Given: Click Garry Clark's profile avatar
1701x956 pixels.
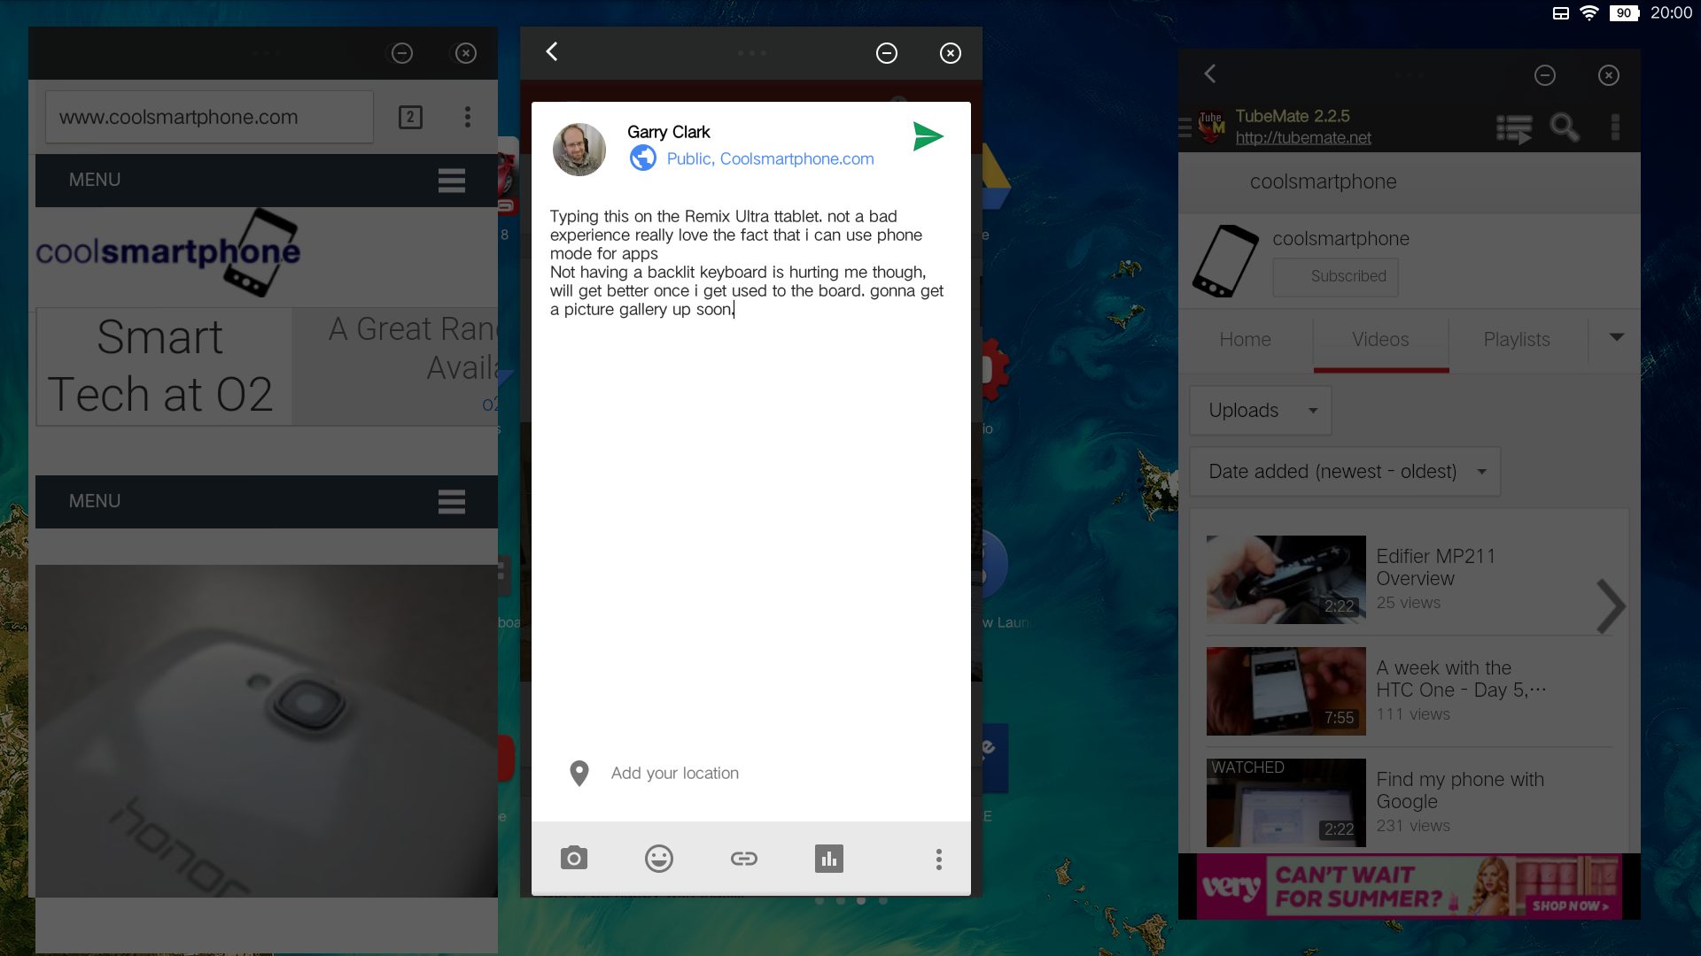Looking at the screenshot, I should click(x=579, y=149).
